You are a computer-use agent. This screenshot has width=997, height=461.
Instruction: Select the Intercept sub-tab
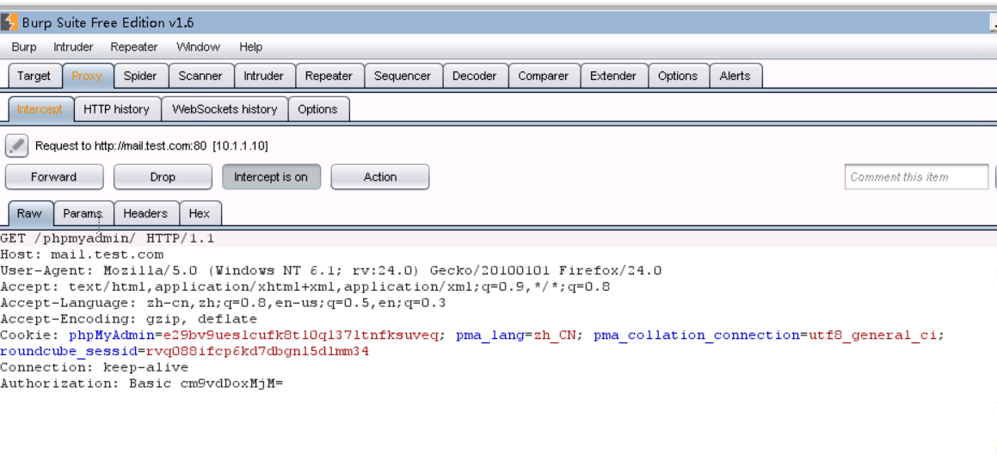tap(40, 109)
